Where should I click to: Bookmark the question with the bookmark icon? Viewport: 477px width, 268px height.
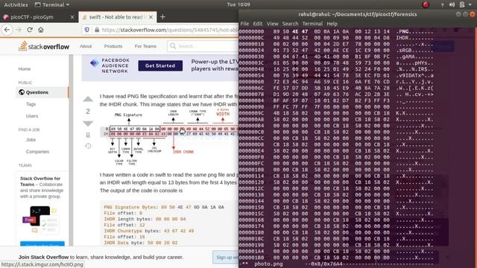[88, 135]
